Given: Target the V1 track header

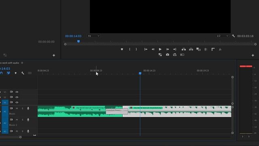Looking at the screenshot, I should (5, 103).
